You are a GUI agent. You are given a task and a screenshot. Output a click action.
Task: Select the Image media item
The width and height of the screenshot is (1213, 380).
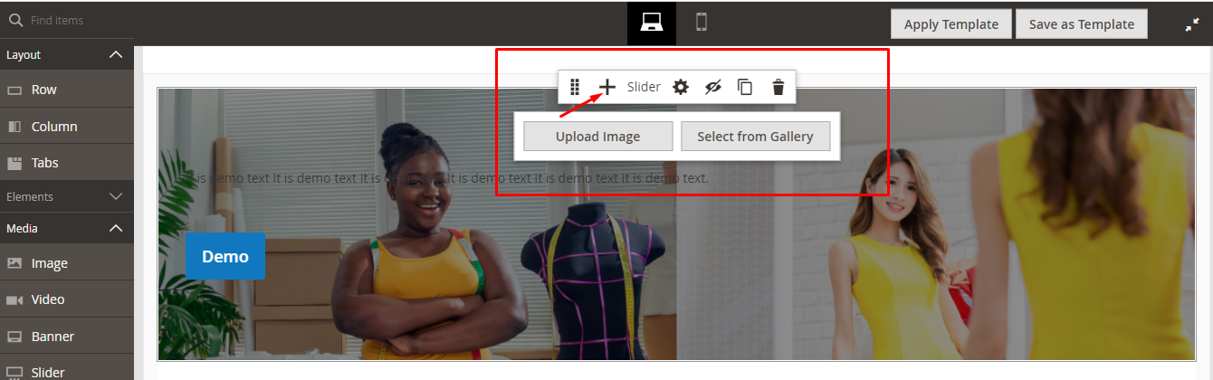click(67, 263)
